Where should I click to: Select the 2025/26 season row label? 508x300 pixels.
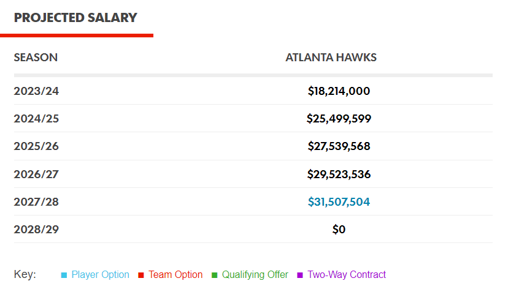36,146
